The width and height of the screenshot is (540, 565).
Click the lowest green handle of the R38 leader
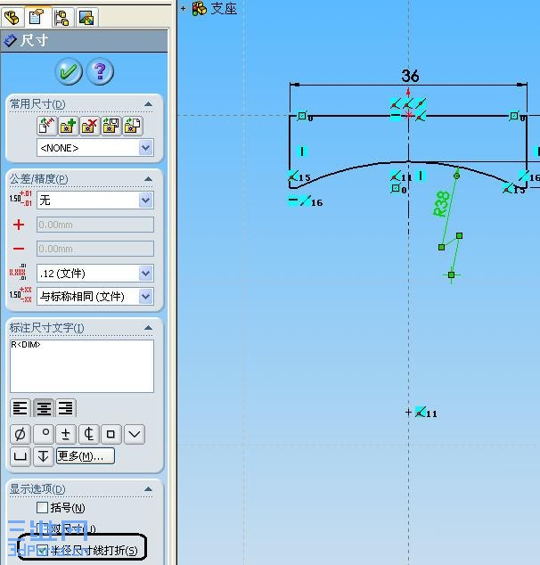point(452,275)
